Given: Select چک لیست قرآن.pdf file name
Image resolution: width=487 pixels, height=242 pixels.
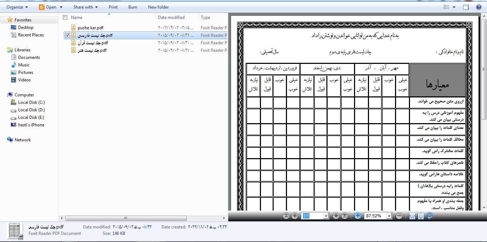Looking at the screenshot, I should (93, 42).
